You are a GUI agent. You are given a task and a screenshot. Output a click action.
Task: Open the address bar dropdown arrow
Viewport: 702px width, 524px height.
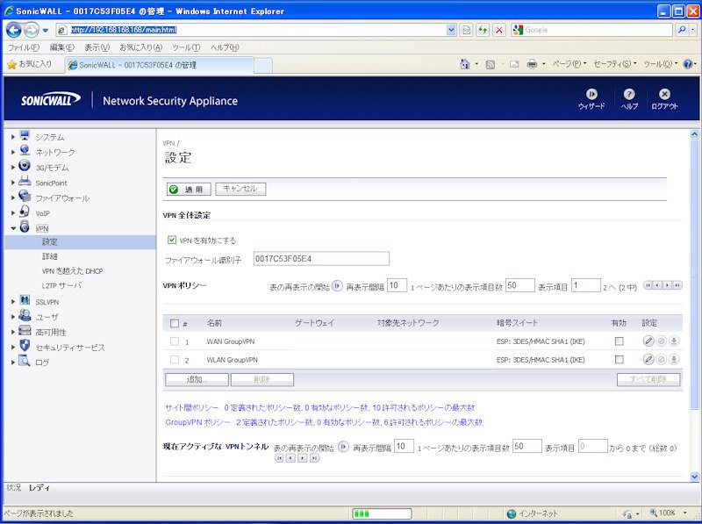pyautogui.click(x=451, y=30)
